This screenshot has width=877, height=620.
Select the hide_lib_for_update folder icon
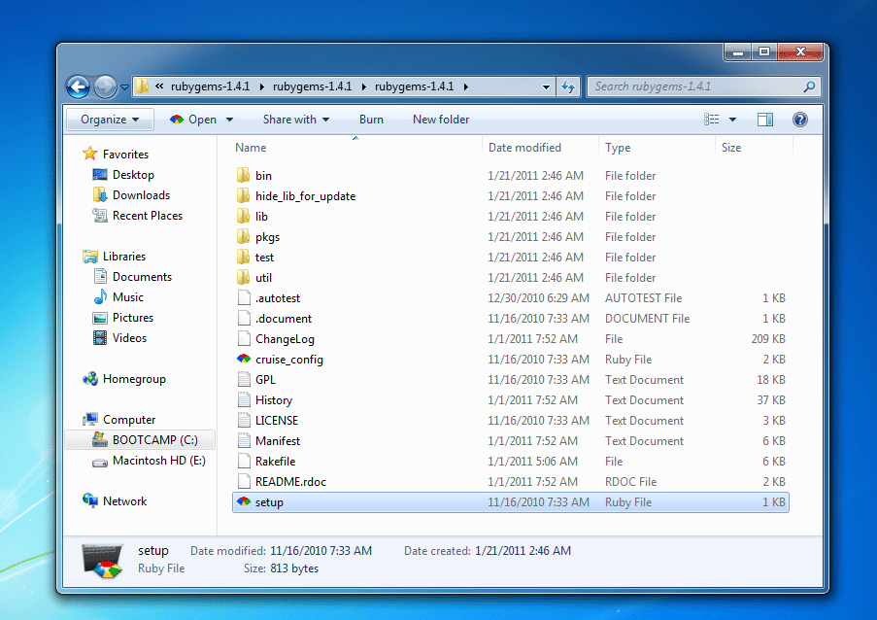coord(244,196)
